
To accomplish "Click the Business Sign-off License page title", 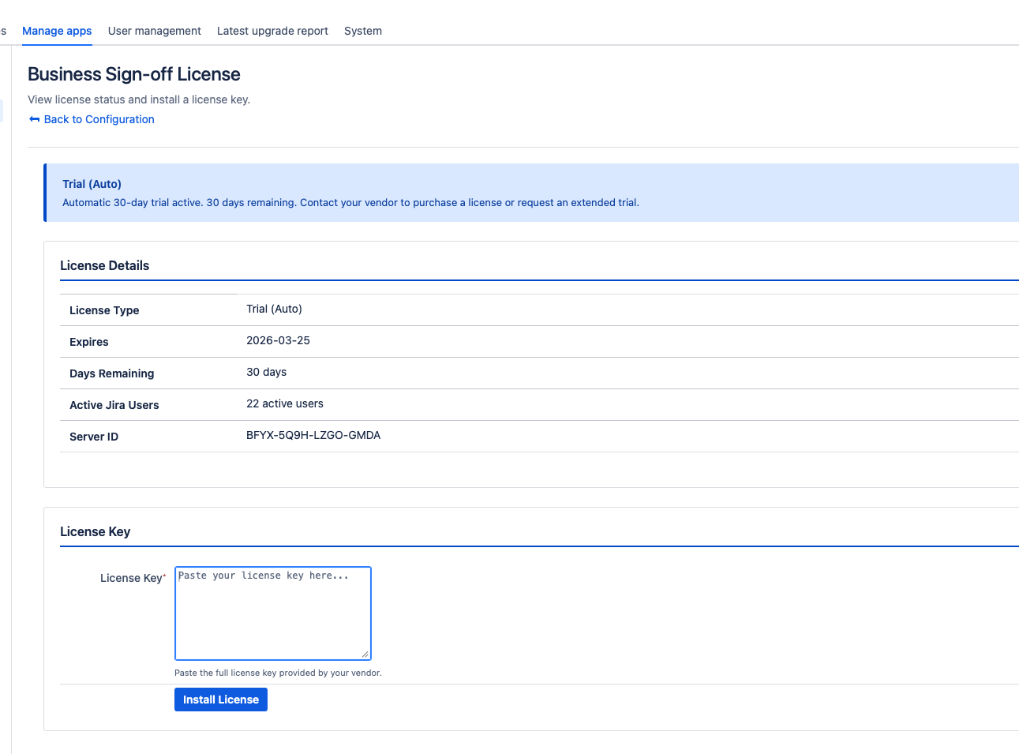I will pyautogui.click(x=133, y=73).
